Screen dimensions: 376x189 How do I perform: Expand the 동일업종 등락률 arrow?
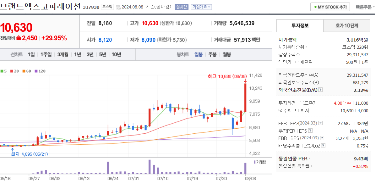[312, 166]
